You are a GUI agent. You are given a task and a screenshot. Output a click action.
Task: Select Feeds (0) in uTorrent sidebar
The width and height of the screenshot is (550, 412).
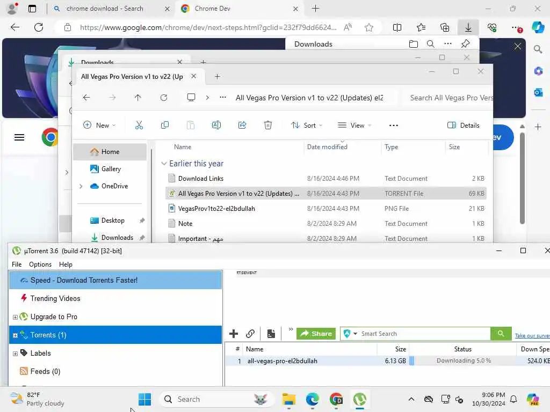click(x=116, y=371)
